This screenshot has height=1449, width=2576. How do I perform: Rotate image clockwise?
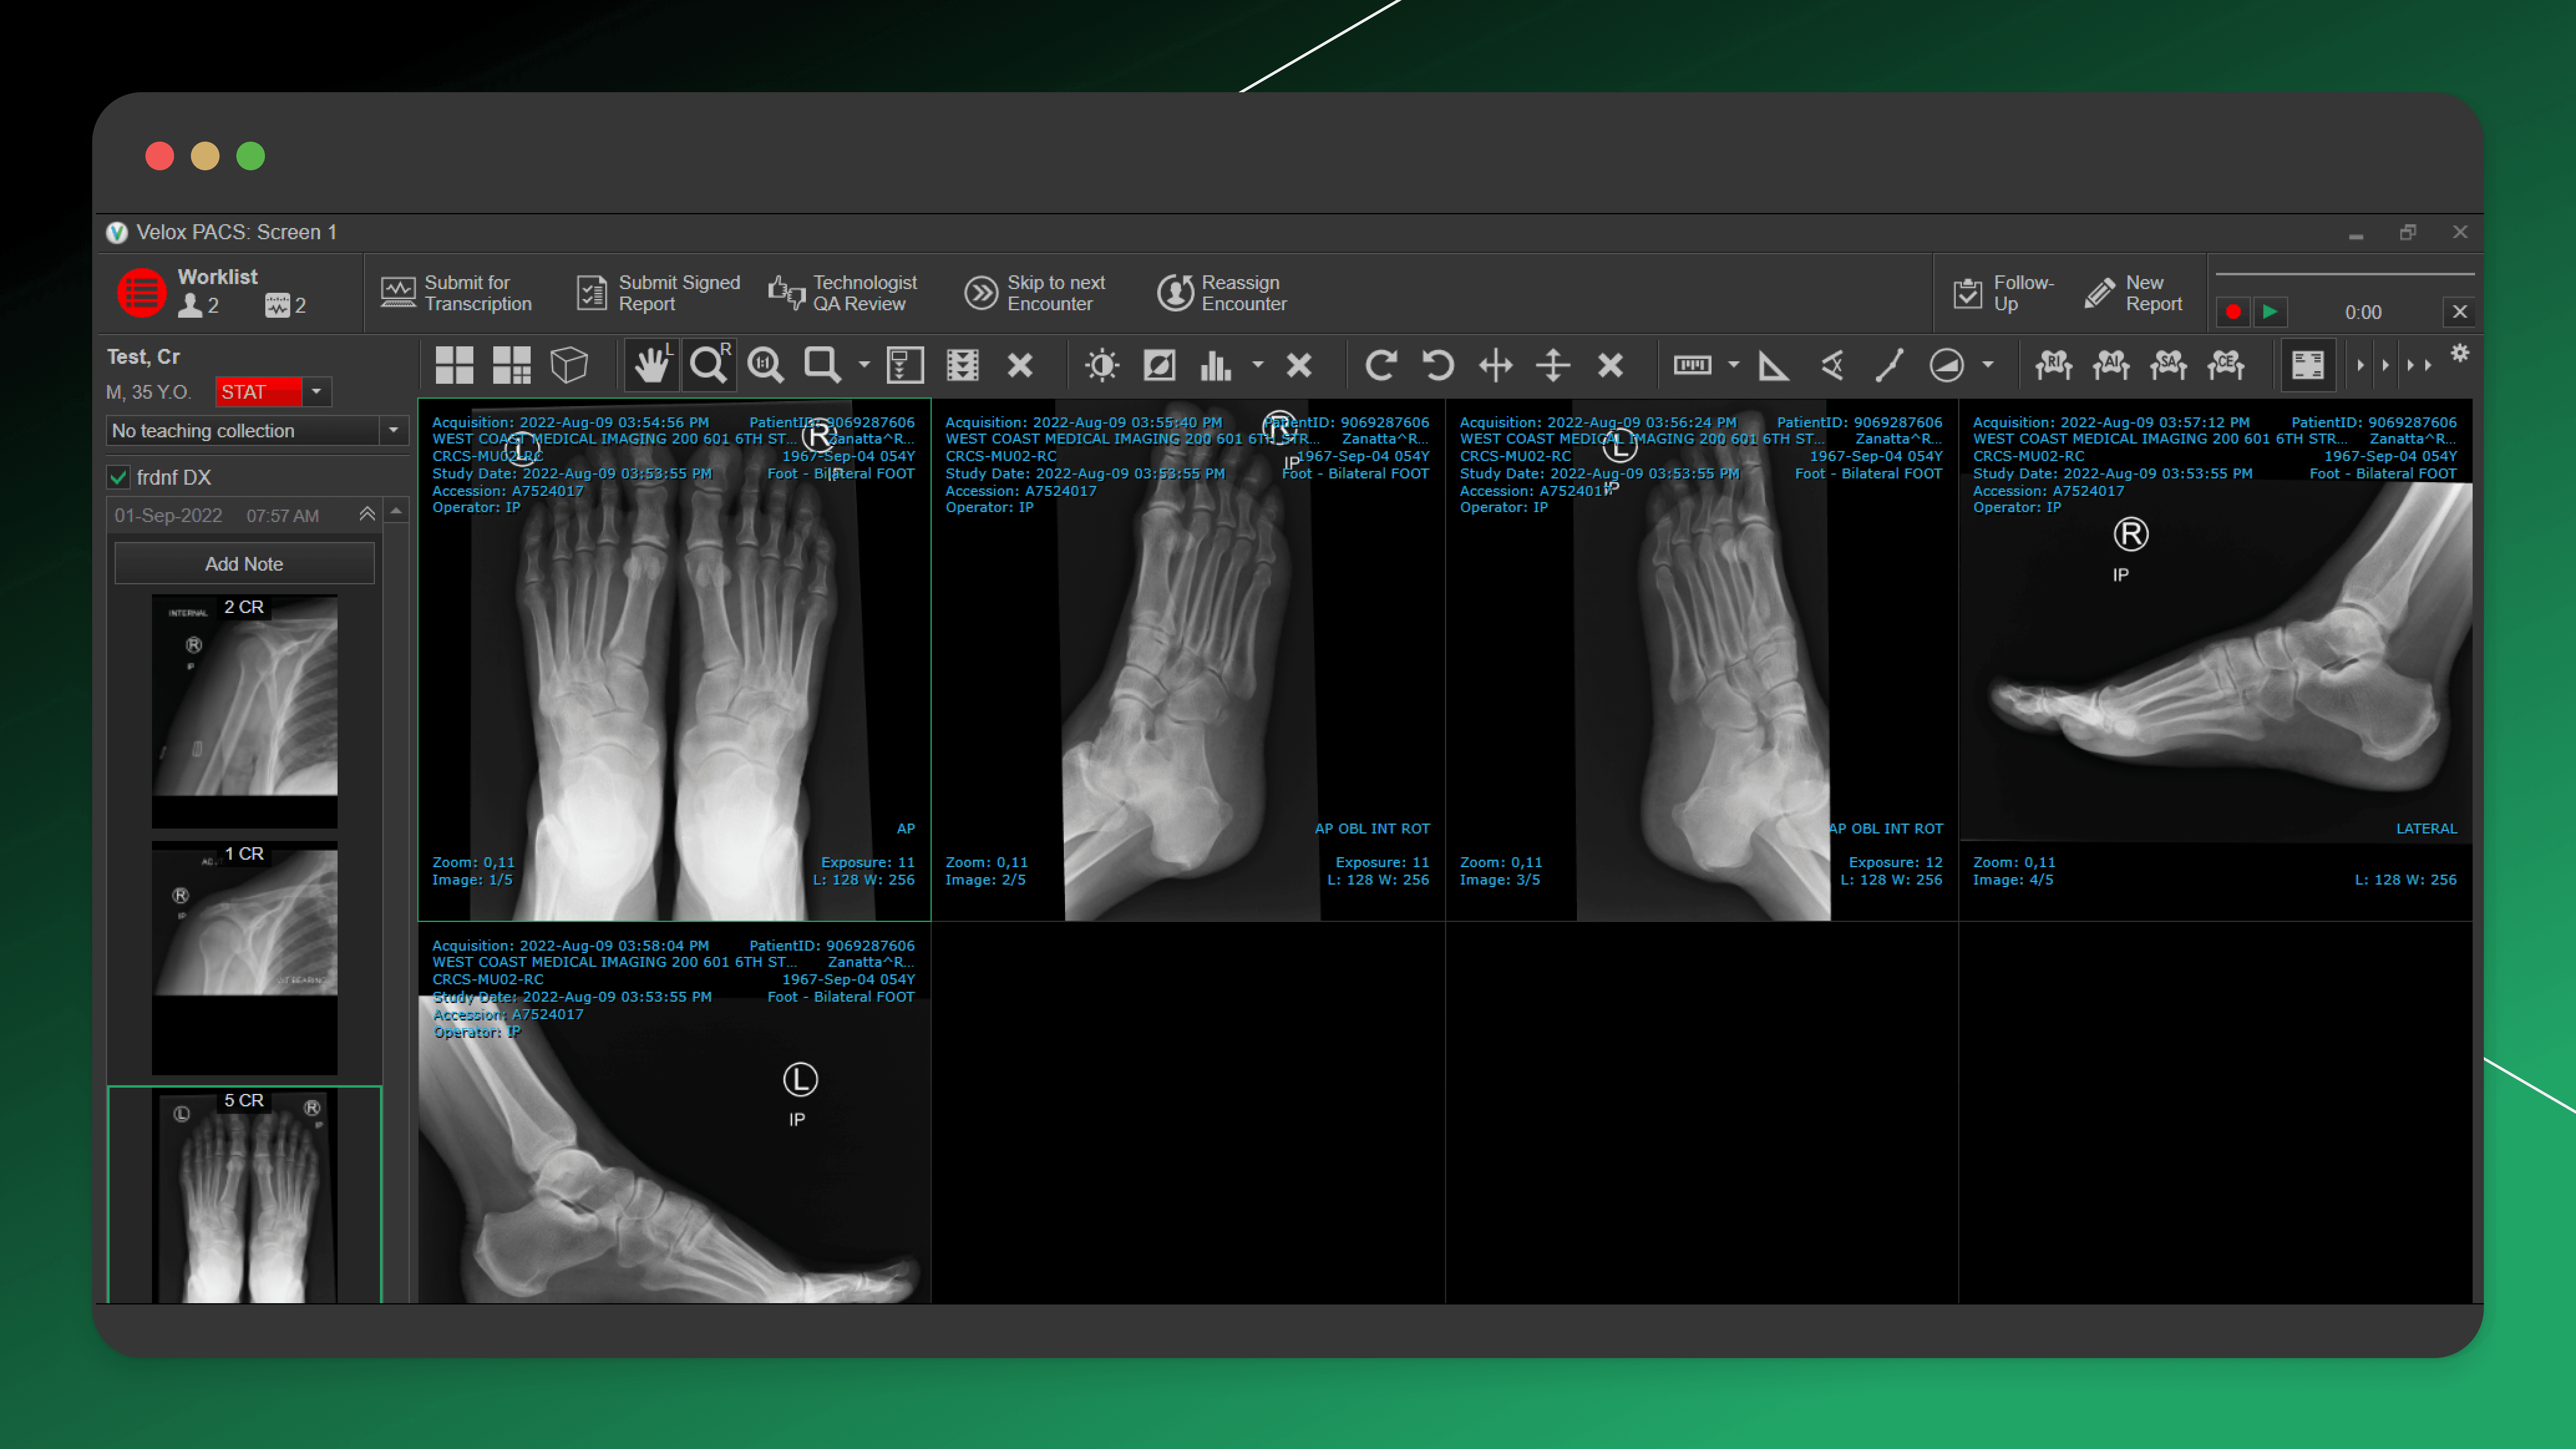pos(1380,365)
